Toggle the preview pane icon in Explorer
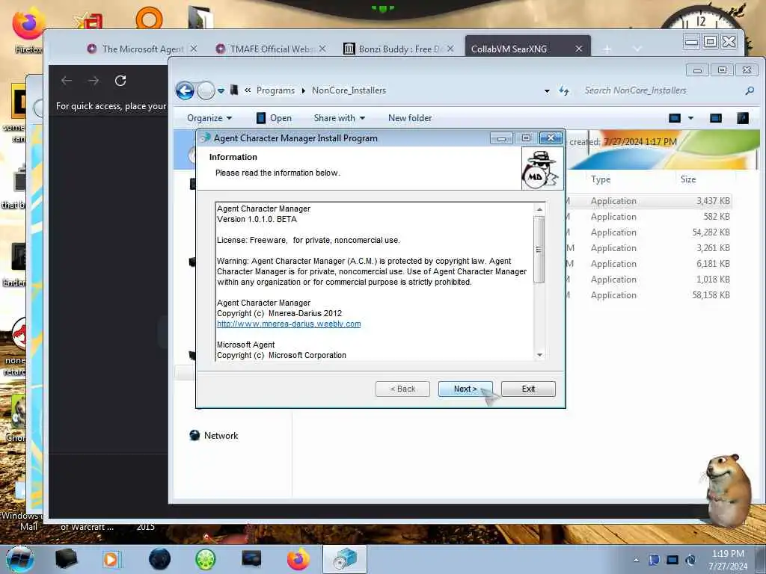This screenshot has height=574, width=766. (716, 118)
